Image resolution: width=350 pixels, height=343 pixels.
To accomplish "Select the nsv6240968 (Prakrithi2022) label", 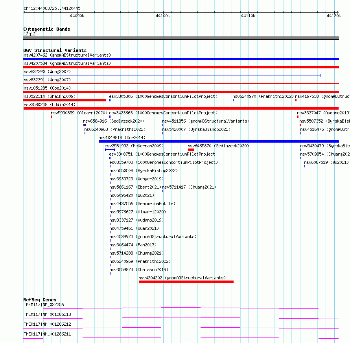I will click(x=115, y=129).
